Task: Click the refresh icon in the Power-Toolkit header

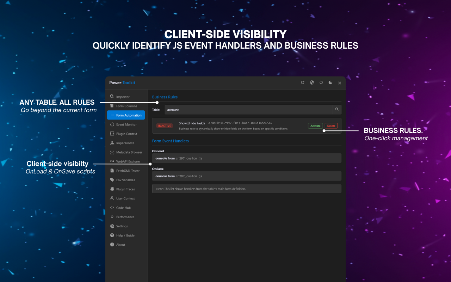Action: (302, 82)
